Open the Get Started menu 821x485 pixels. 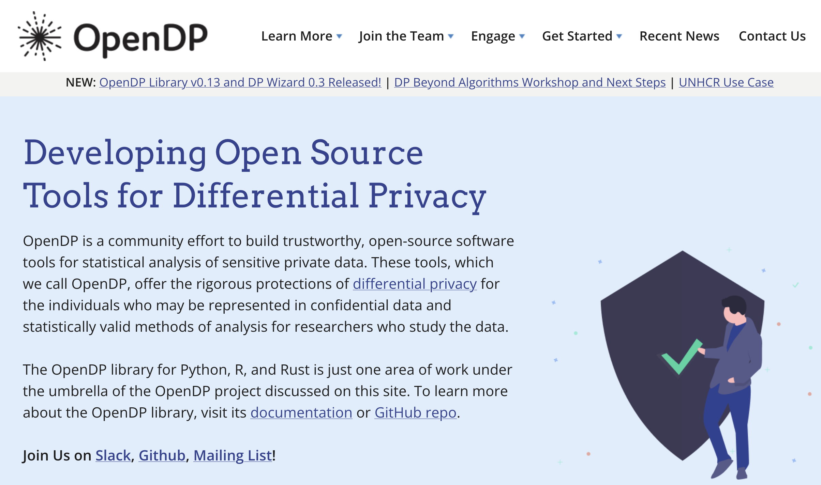tap(577, 36)
